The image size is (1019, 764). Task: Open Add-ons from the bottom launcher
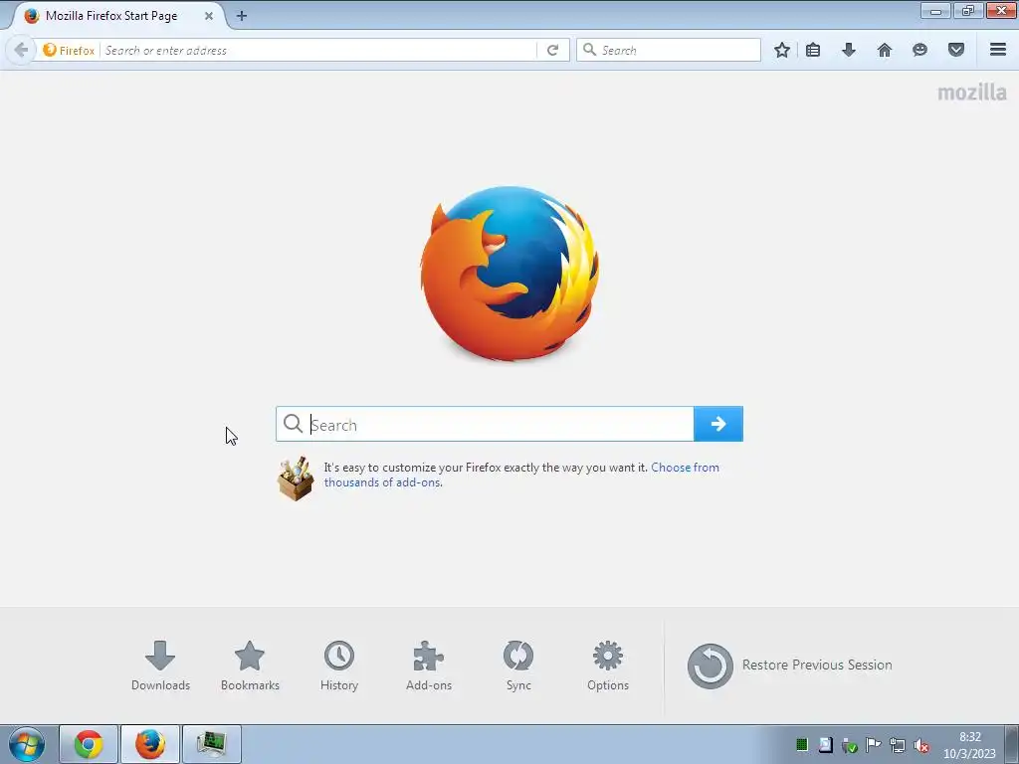(428, 666)
